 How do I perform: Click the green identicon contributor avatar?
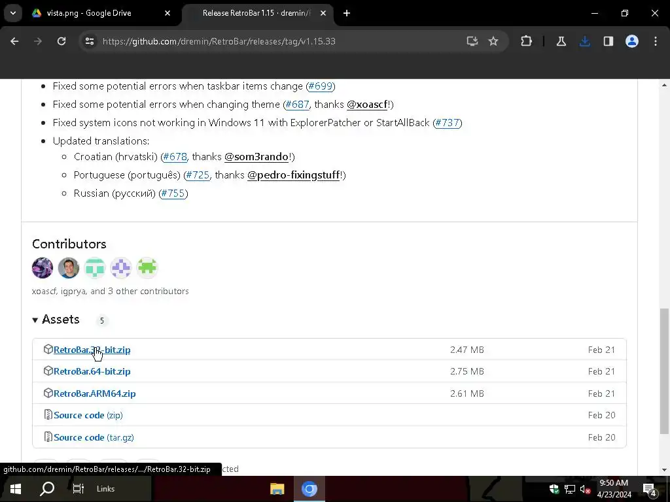point(147,268)
